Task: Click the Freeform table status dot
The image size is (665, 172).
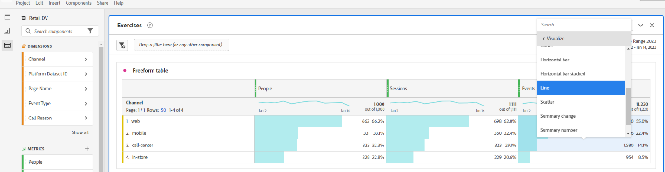Action: [125, 71]
